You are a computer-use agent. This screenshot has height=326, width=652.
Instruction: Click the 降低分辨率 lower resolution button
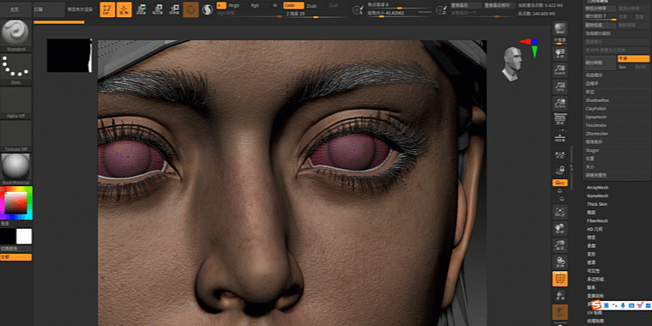[601, 8]
